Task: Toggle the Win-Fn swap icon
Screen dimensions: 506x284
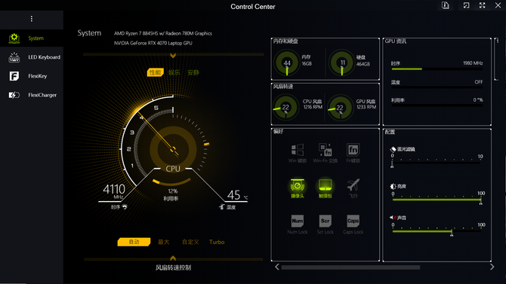Action: point(325,150)
